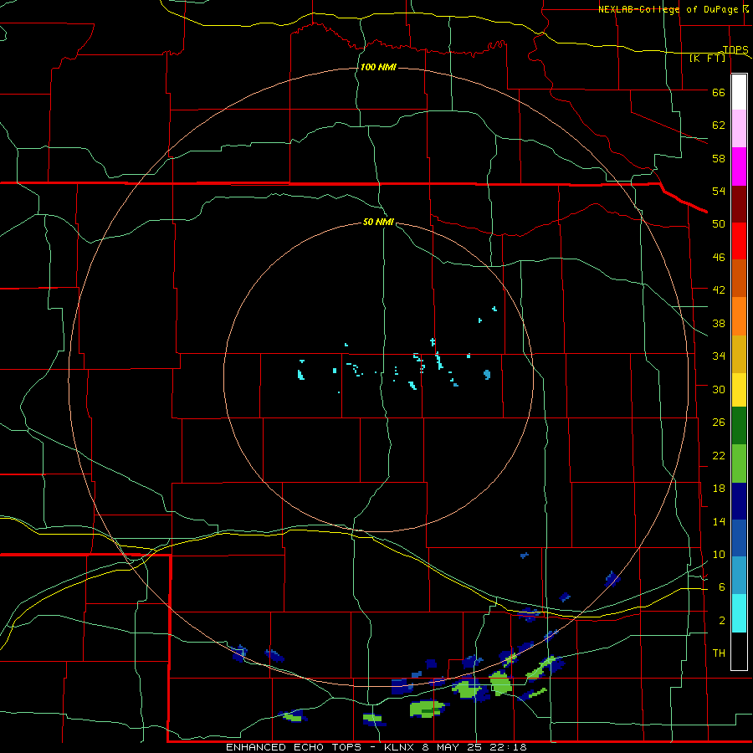The width and height of the screenshot is (753, 753).
Task: Click the '50' legend value
Action: [x=719, y=224]
